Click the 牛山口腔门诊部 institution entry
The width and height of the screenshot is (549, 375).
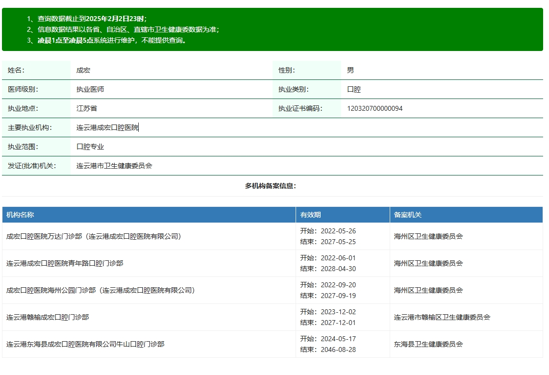click(x=85, y=344)
